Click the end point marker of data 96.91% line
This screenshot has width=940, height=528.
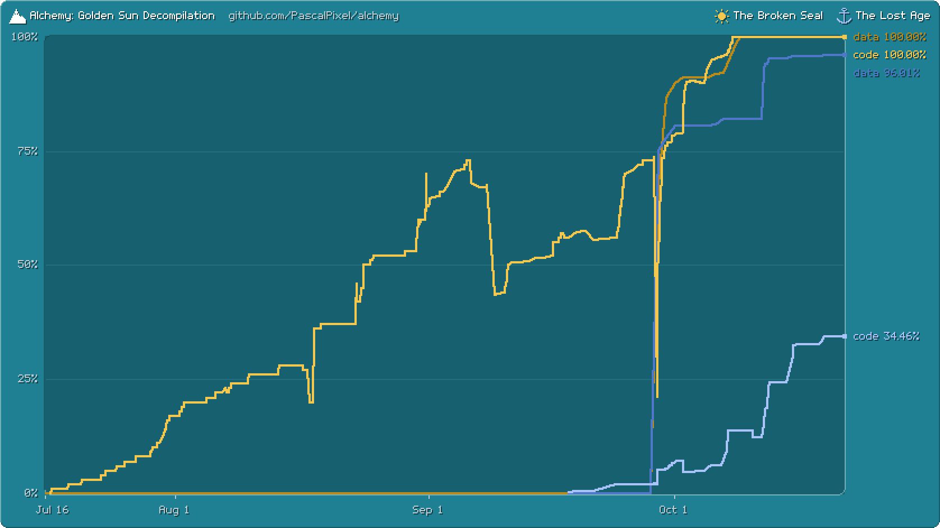(x=845, y=55)
